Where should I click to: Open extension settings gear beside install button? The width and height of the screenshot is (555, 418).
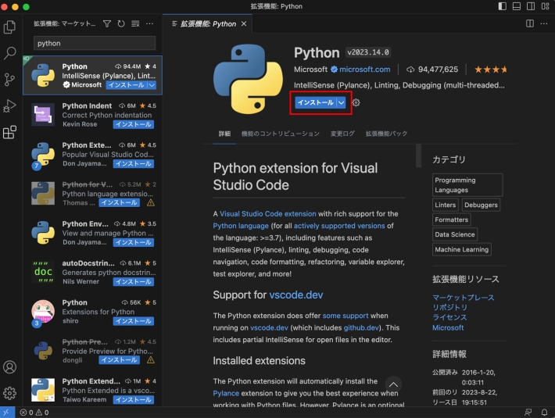pyautogui.click(x=356, y=102)
